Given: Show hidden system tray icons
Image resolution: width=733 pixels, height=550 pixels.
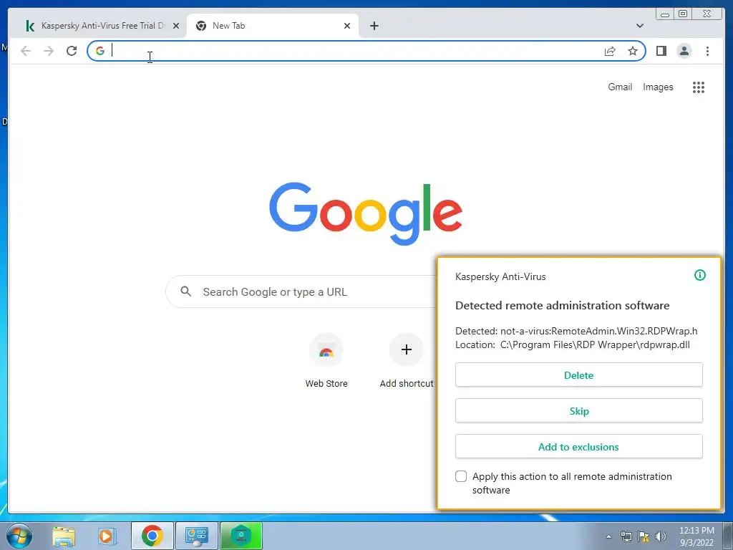Looking at the screenshot, I should (608, 536).
